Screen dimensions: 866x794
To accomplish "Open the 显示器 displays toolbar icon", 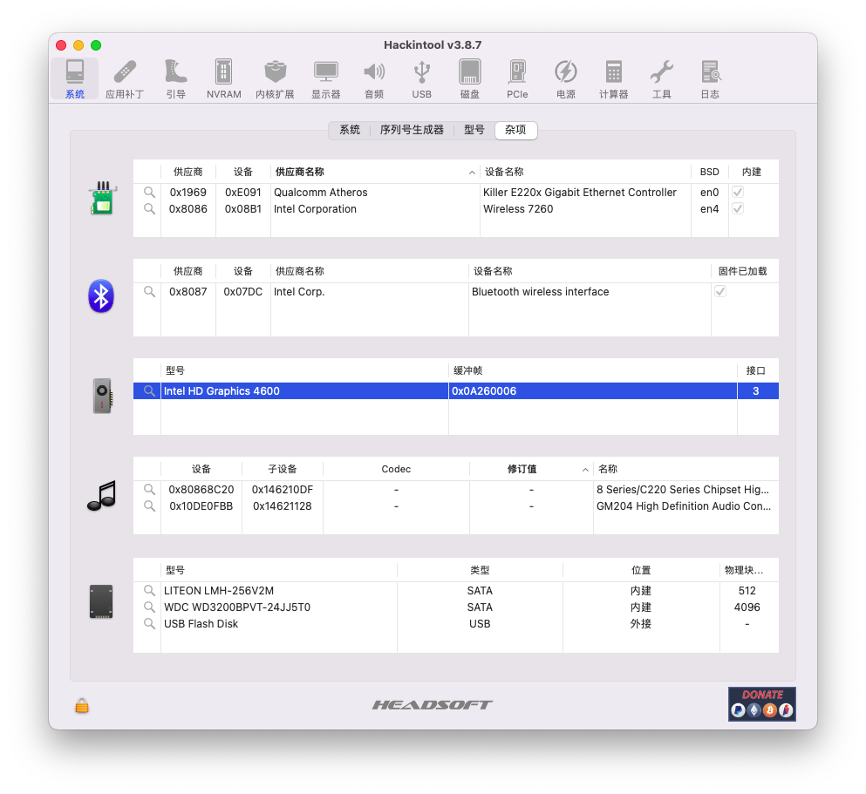I will 326,79.
